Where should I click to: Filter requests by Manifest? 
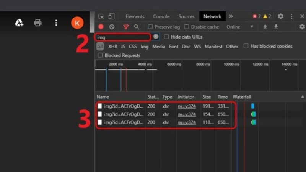213,47
